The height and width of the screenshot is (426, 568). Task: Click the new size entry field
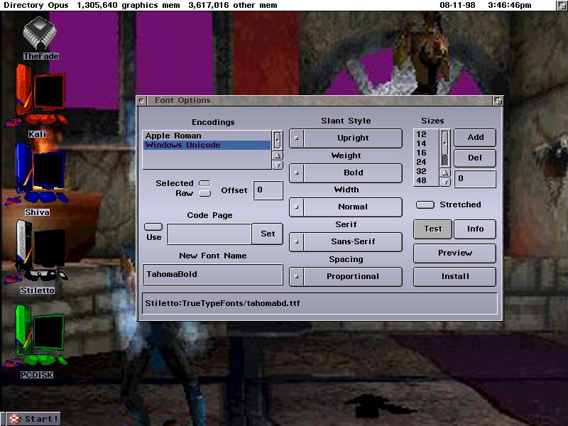[x=475, y=179]
